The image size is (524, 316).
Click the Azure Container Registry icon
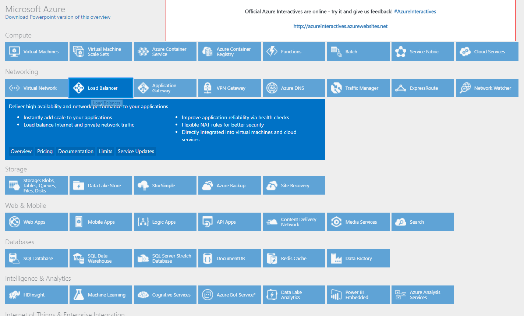(x=208, y=52)
